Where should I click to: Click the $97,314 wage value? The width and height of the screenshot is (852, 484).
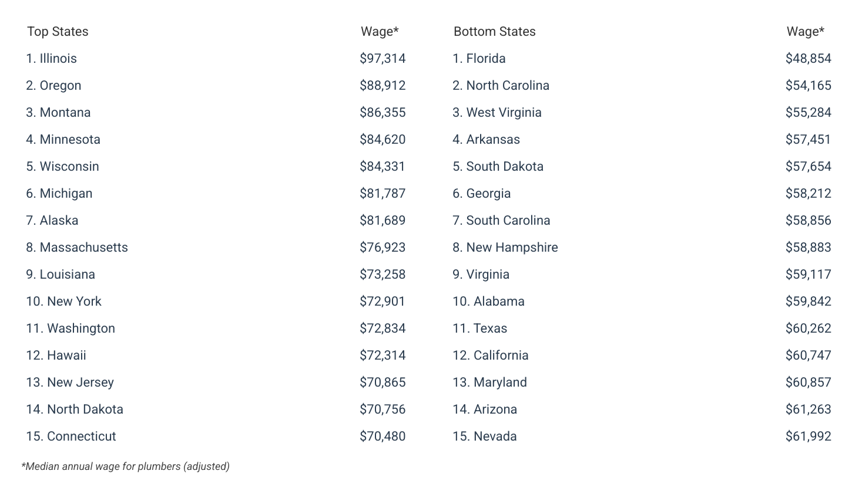click(383, 59)
